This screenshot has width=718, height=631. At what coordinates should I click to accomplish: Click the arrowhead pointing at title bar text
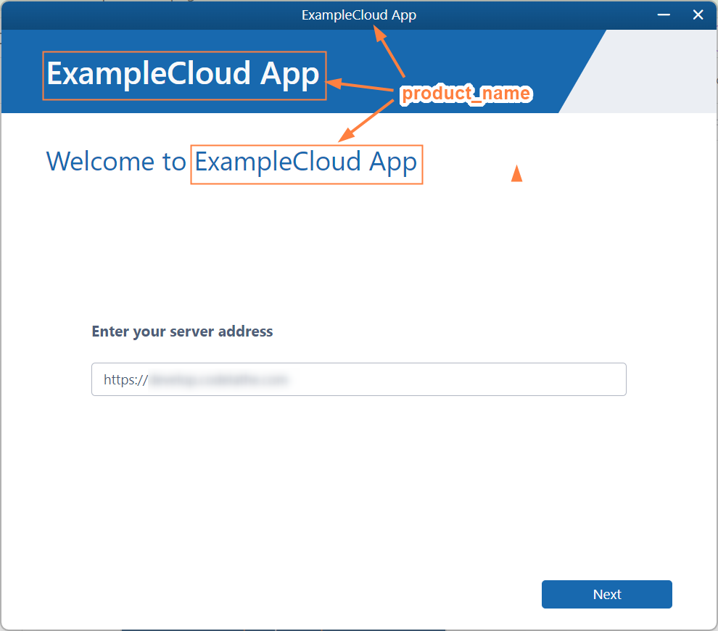[x=378, y=31]
